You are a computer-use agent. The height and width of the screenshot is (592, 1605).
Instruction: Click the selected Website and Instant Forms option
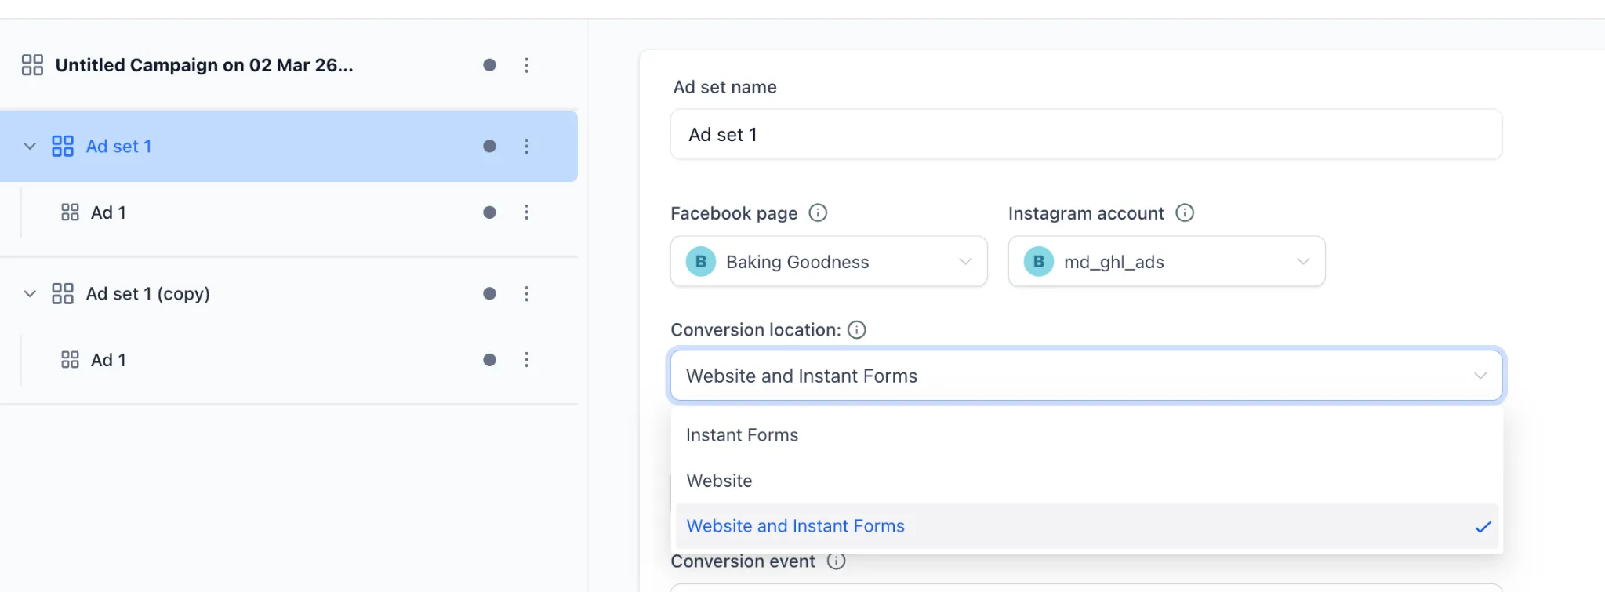coord(794,526)
